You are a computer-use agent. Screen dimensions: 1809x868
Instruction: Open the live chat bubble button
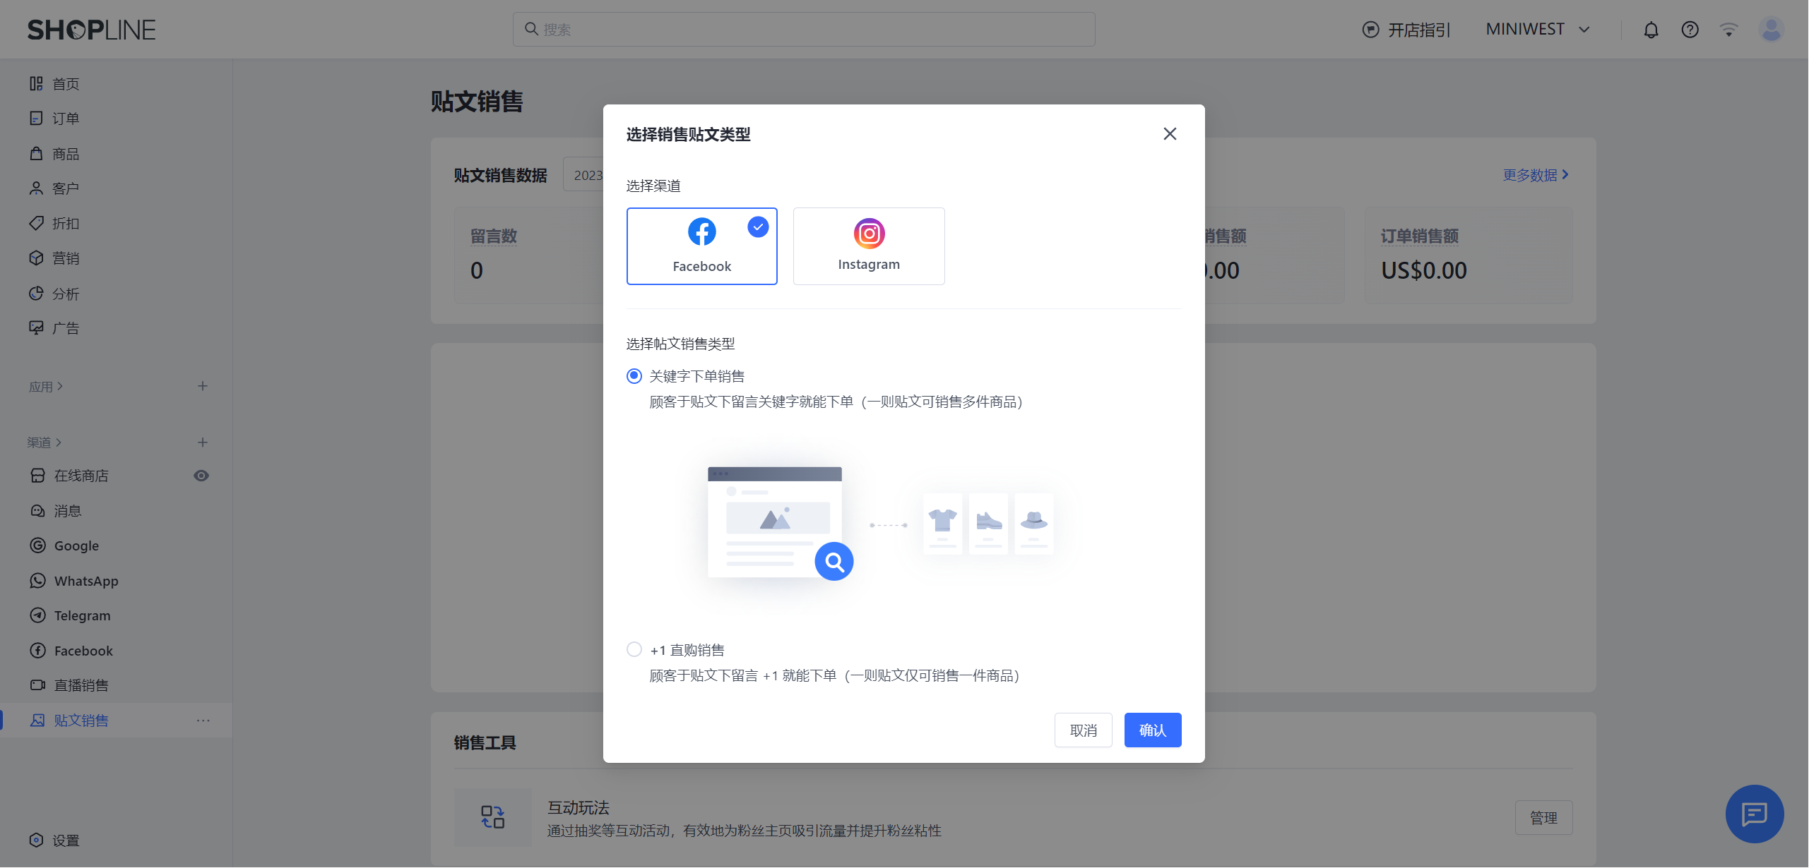point(1755,814)
